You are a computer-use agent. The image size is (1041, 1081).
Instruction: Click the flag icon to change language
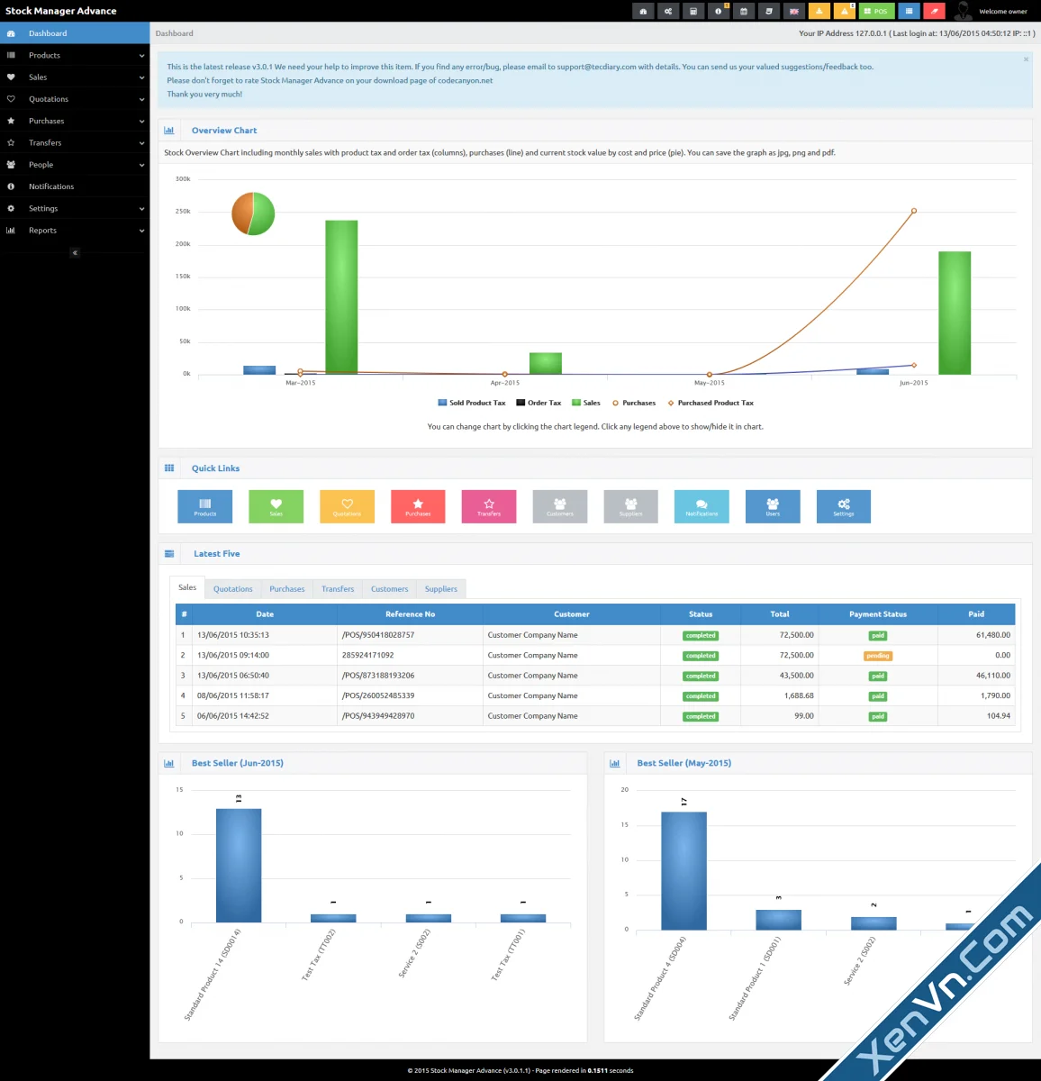coord(793,11)
